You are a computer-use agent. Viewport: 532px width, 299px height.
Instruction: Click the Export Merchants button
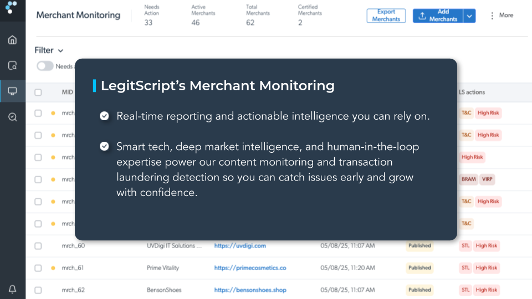386,16
